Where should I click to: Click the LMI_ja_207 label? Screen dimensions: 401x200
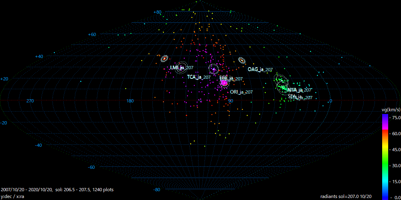tap(182, 68)
